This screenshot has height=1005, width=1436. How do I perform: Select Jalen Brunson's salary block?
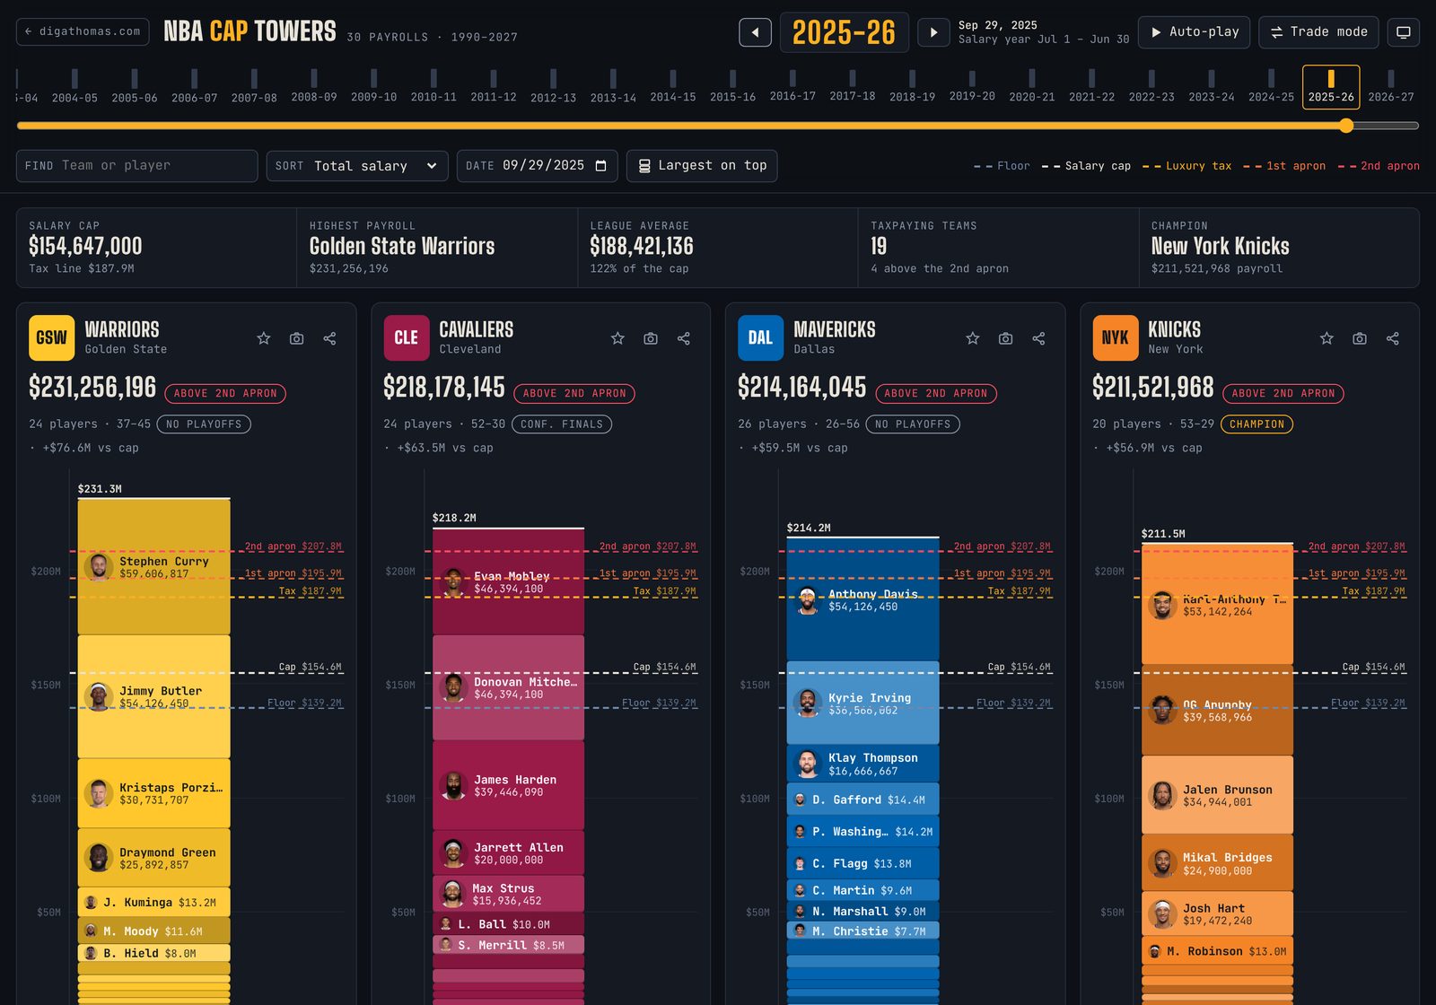tap(1217, 795)
